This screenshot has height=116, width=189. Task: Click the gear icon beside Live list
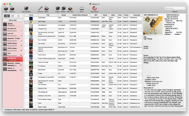[x=5, y=54]
